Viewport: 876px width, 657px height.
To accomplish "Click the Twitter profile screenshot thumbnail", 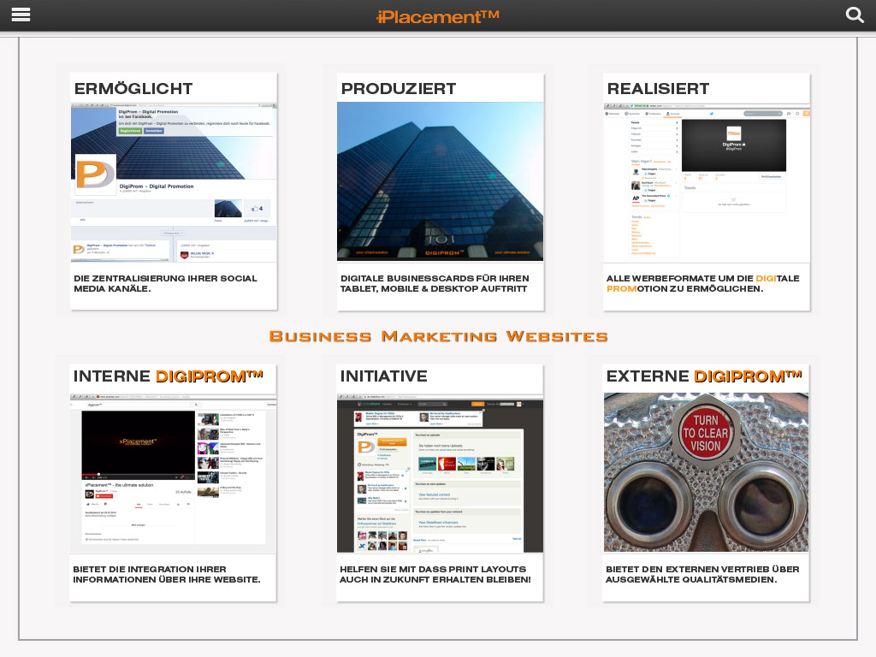I will pos(706,182).
